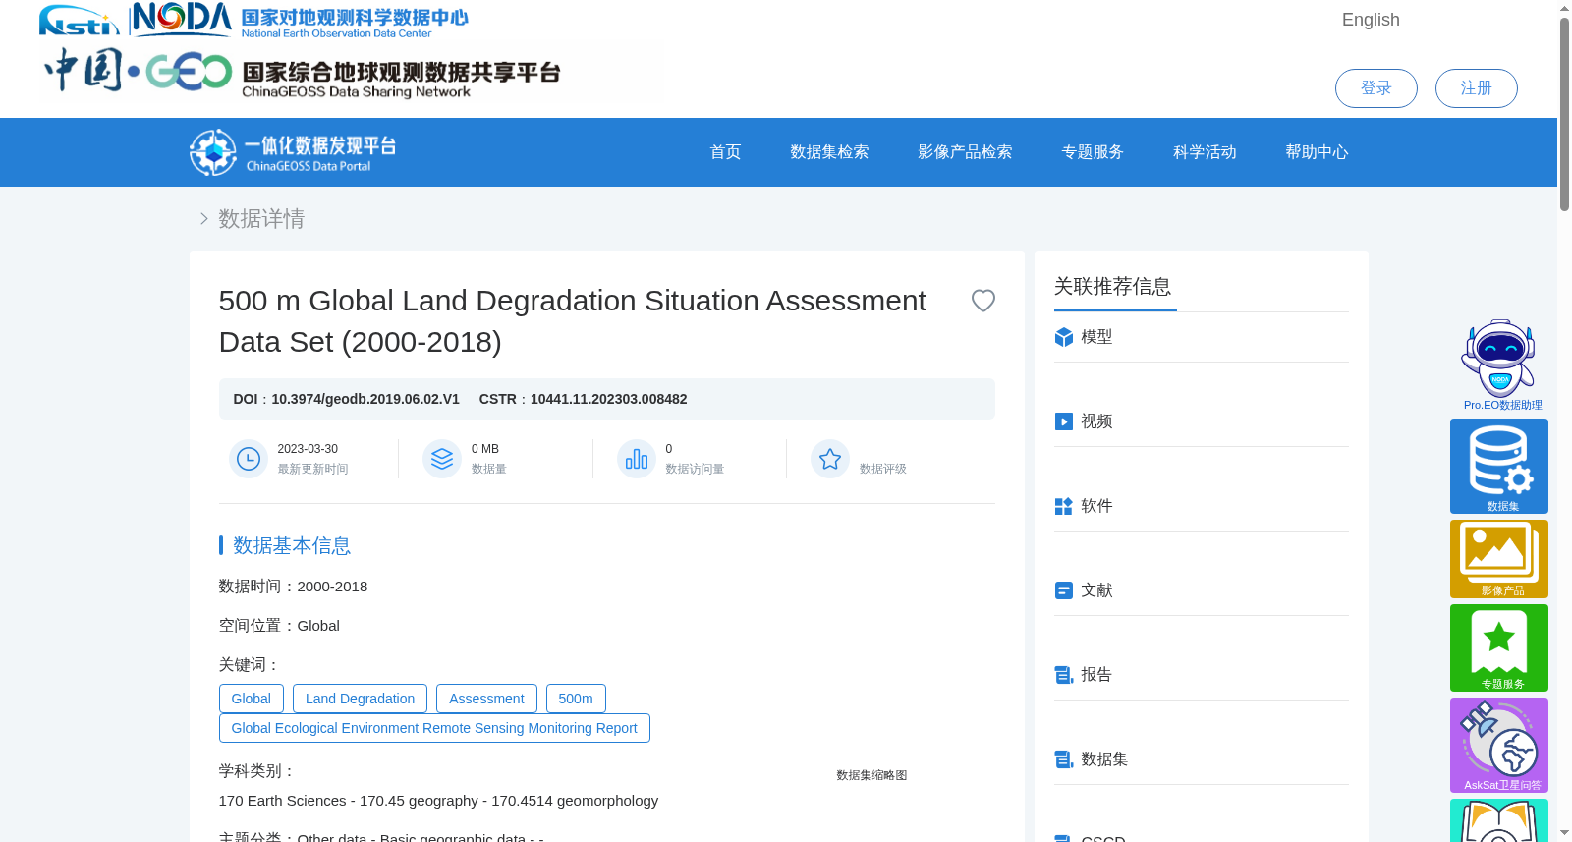Open the 报告 related recommendation row
1572x842 pixels.
(1201, 675)
